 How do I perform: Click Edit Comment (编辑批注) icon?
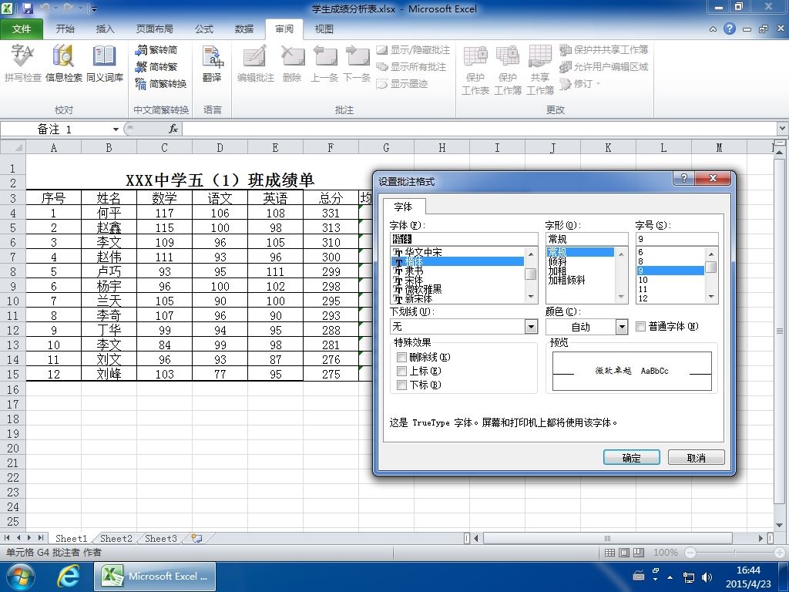(255, 63)
